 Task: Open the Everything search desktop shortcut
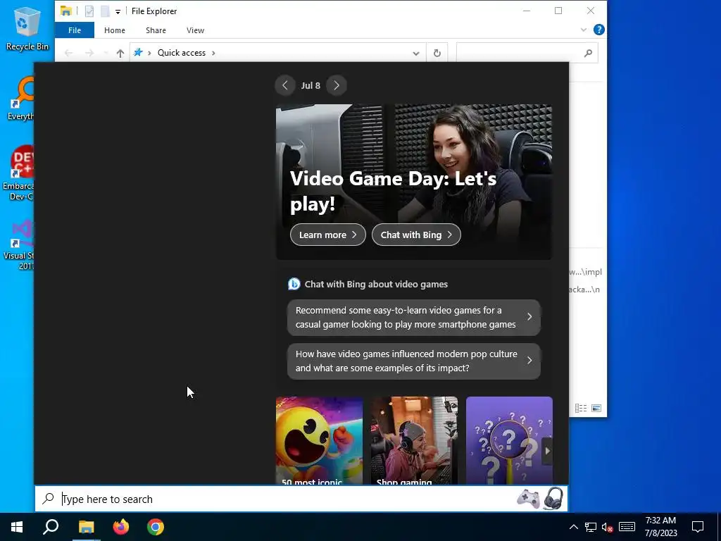20,99
